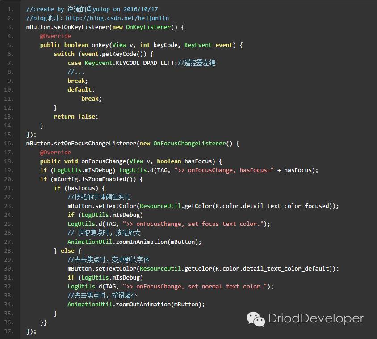377x339 pixels.
Task: Click the '@Override' annotation on line 4
Action: [x=55, y=36]
